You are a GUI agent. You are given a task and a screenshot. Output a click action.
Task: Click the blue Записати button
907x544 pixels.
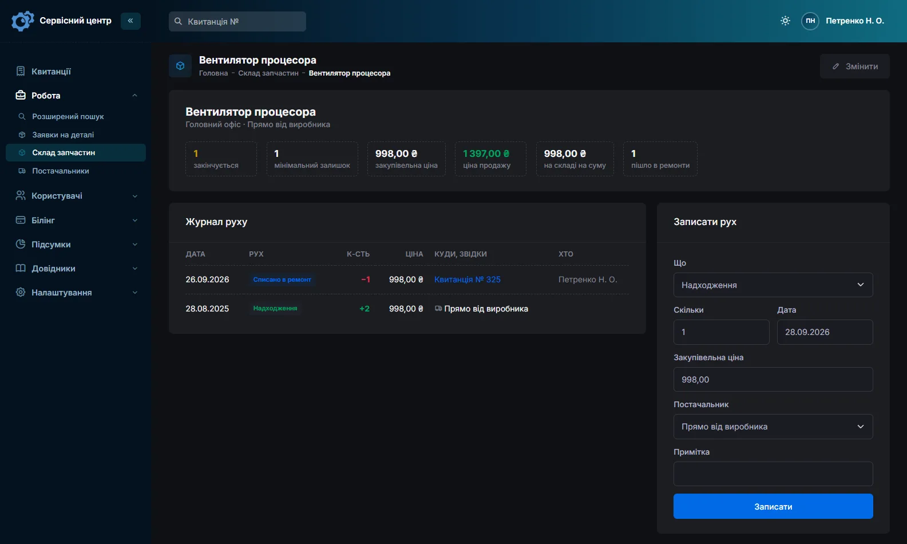point(773,506)
